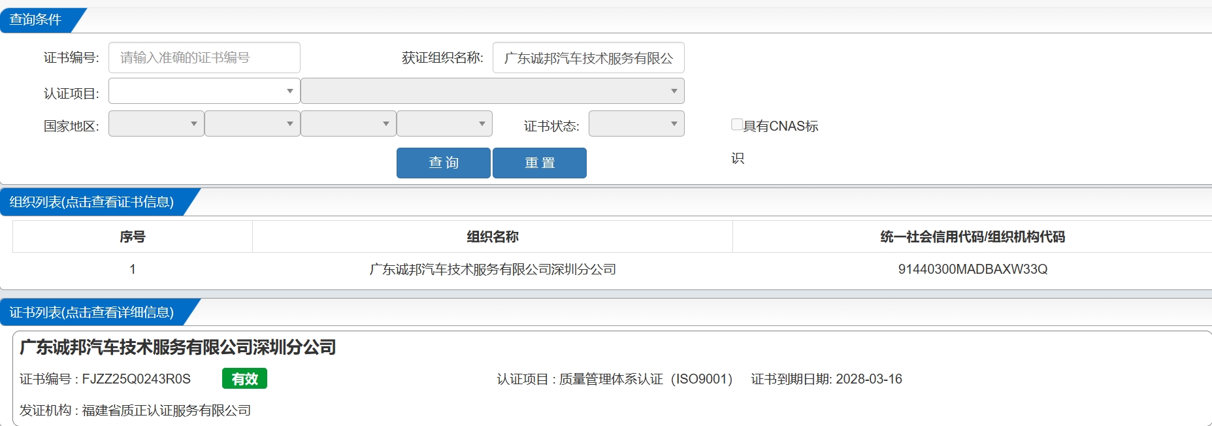Click the 序号 column header
The height and width of the screenshot is (426, 1212).
[x=133, y=237]
